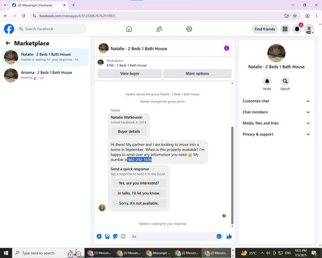This screenshot has width=322, height=258.
Task: Open the Windows notification center icon
Action: 314,253
